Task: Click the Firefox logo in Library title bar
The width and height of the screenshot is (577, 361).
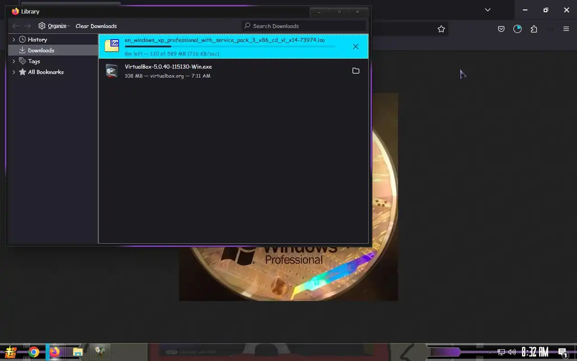Action: coord(15,11)
